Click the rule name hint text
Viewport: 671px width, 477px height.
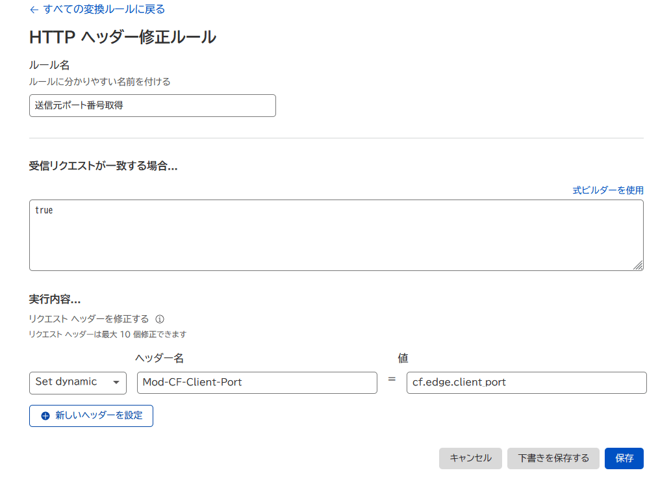tap(100, 82)
